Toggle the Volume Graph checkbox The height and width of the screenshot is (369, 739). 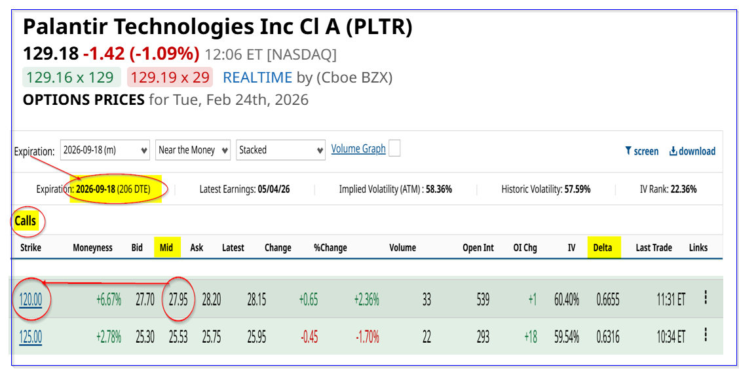(394, 149)
